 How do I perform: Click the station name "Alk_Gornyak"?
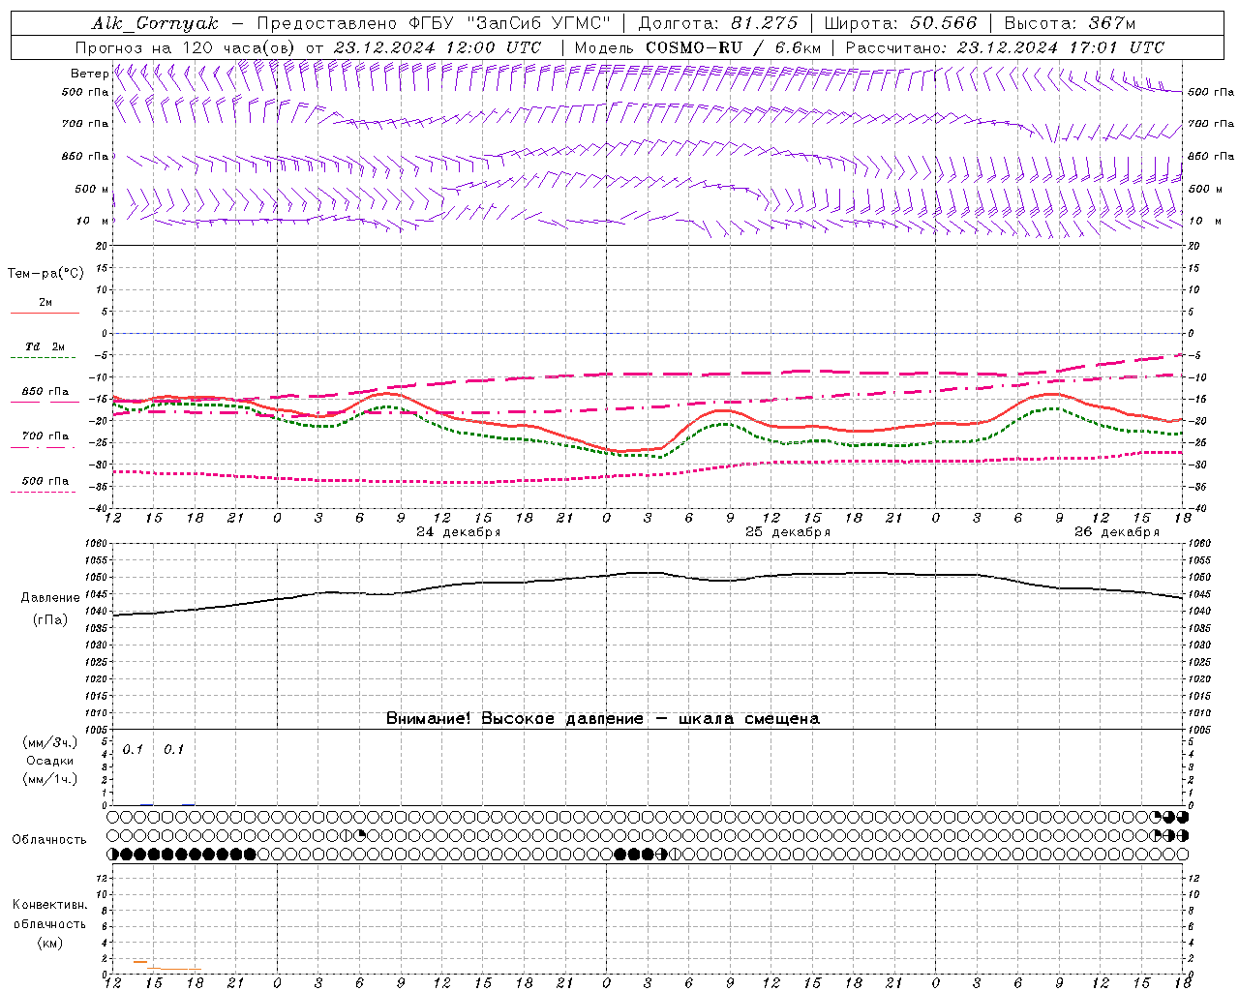coord(156,23)
